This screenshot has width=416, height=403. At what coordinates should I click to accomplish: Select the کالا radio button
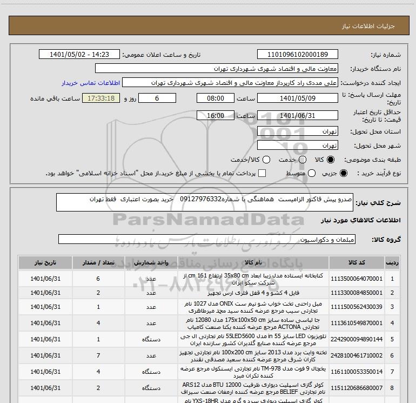tap(331, 160)
